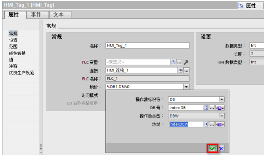Click the 地址 field %DB1.DBW0

tap(144, 87)
